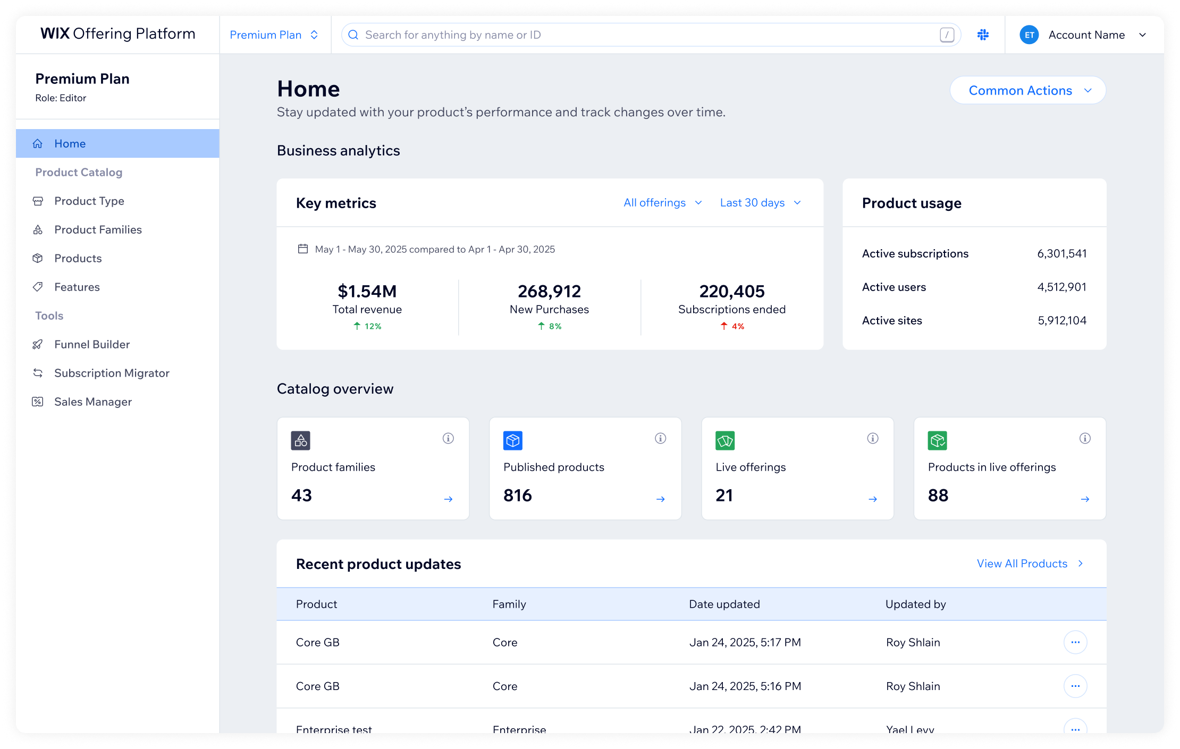Open Features page from sidebar
This screenshot has height=749, width=1180.
click(117, 287)
